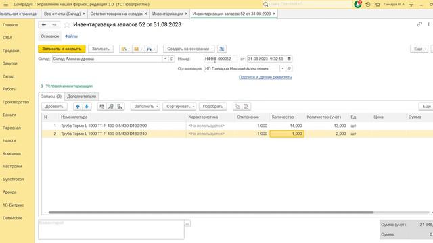Open Файлы section
The image size is (433, 243).
click(71, 36)
